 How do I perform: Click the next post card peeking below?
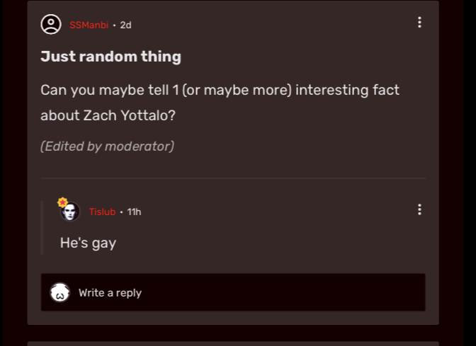click(x=233, y=344)
